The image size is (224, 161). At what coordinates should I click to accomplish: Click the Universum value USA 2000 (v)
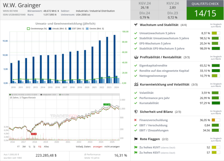83,14
